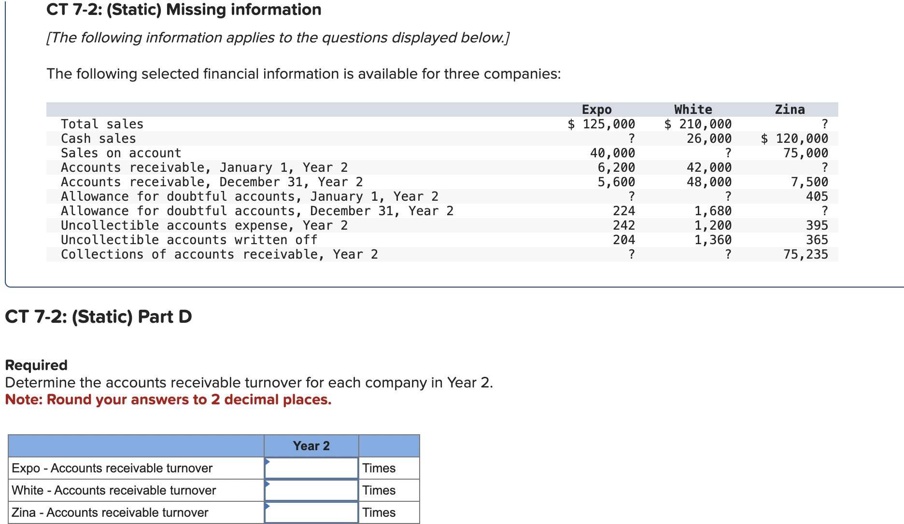Click the Times label beside White's input

click(x=380, y=490)
